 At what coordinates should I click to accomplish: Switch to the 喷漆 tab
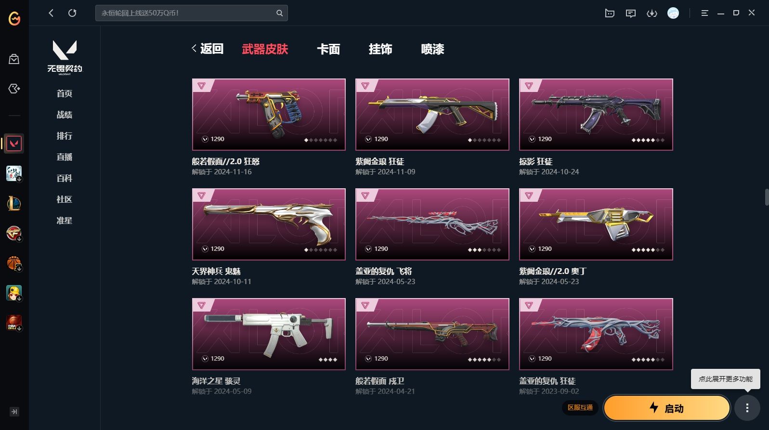click(x=432, y=49)
